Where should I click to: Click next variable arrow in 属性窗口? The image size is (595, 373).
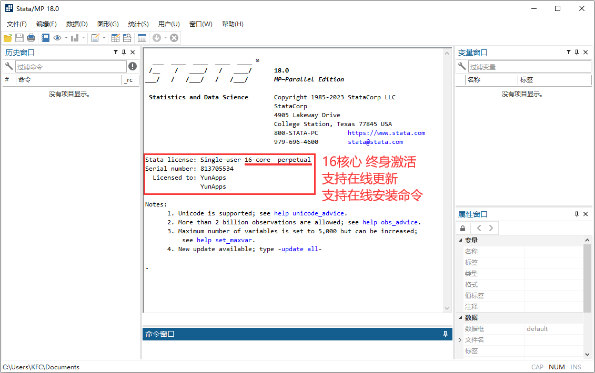click(x=491, y=228)
